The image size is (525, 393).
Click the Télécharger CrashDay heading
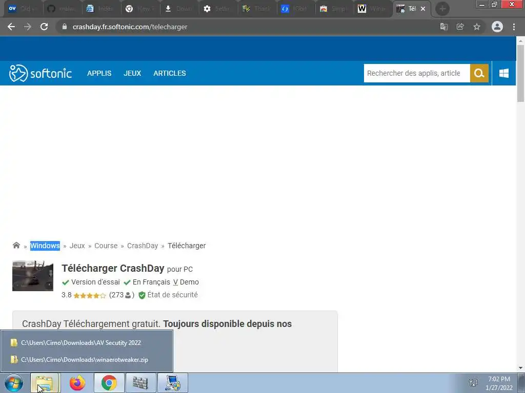click(113, 268)
